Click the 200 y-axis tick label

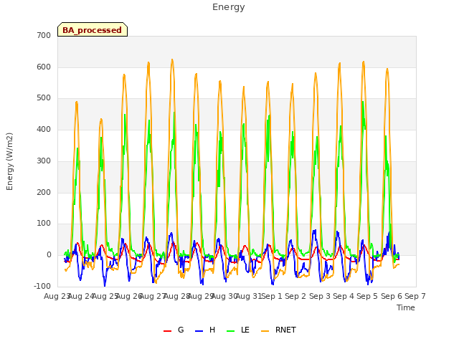pos(44,193)
